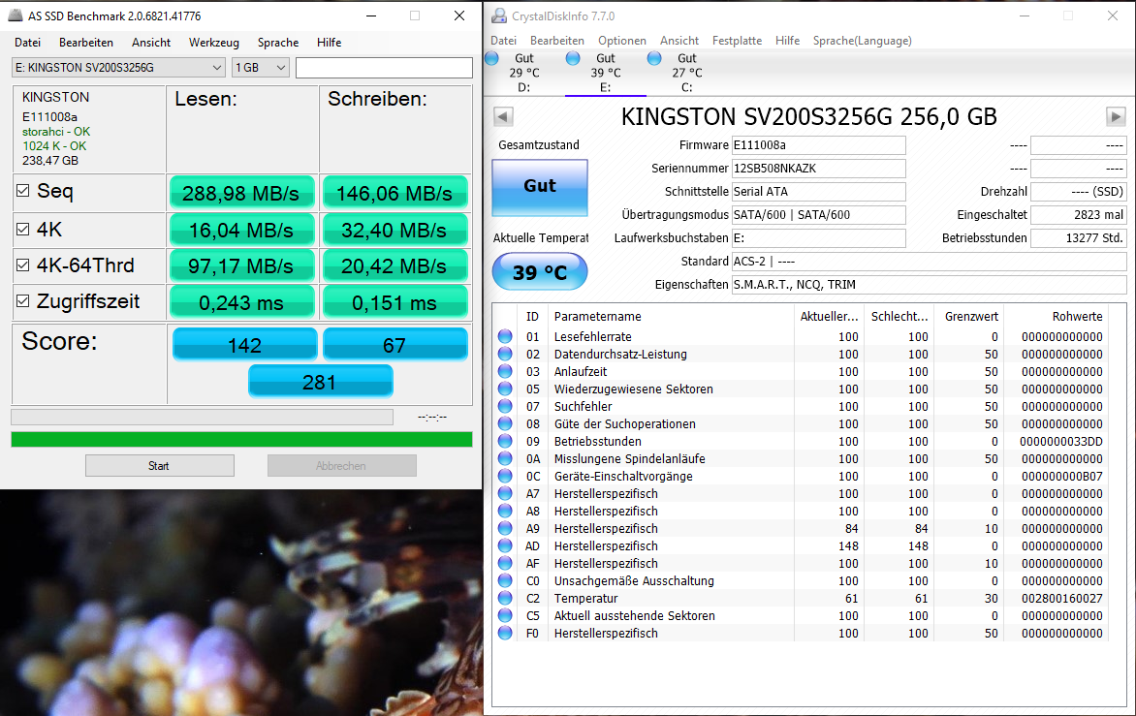The width and height of the screenshot is (1136, 716).
Task: Select the E: drive status orb
Action: point(573,58)
